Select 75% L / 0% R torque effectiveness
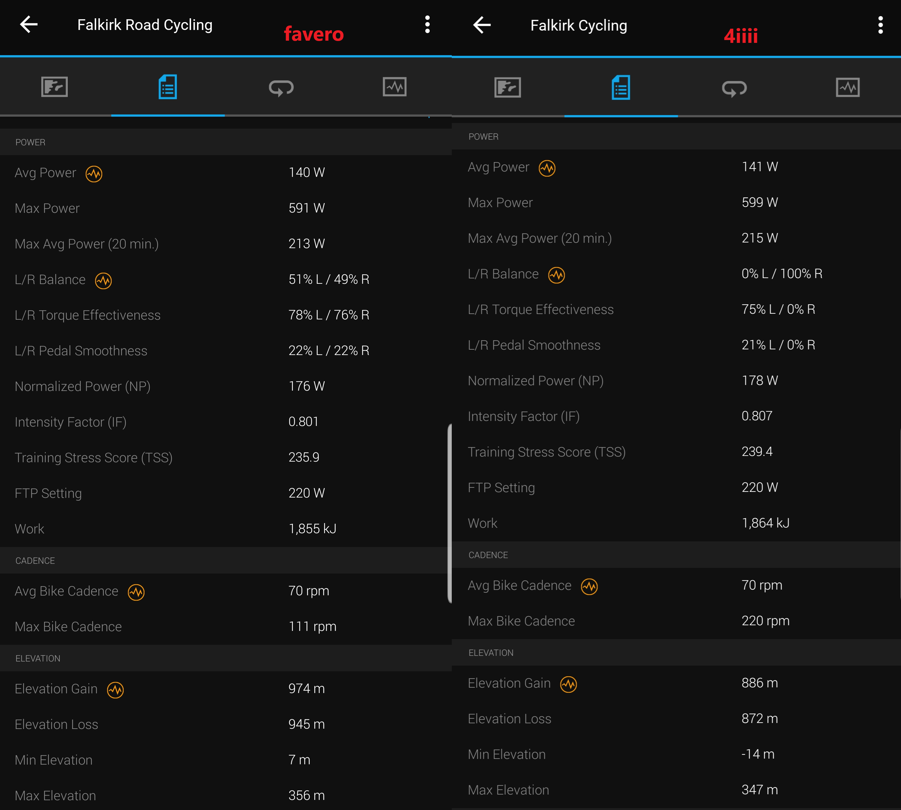Viewport: 901px width, 810px height. [x=778, y=309]
